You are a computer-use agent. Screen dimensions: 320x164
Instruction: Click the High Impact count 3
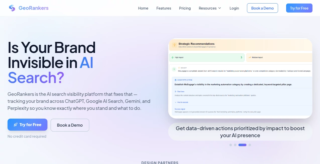[x=241, y=57]
